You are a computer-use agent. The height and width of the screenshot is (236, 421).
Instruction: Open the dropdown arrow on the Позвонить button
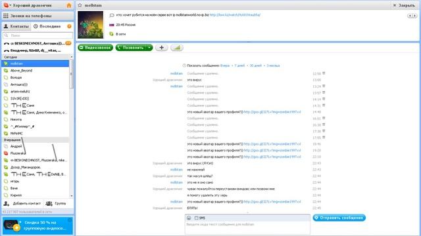click(149, 48)
